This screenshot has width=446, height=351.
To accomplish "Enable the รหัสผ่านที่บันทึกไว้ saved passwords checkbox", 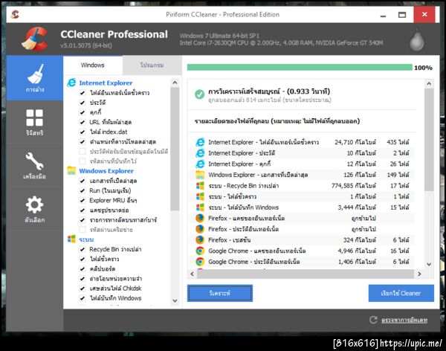I will click(x=83, y=161).
